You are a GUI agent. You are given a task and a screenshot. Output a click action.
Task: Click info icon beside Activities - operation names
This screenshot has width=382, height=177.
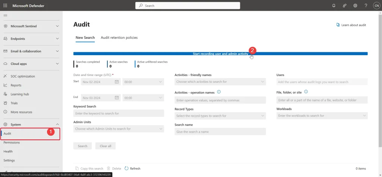coord(219,92)
